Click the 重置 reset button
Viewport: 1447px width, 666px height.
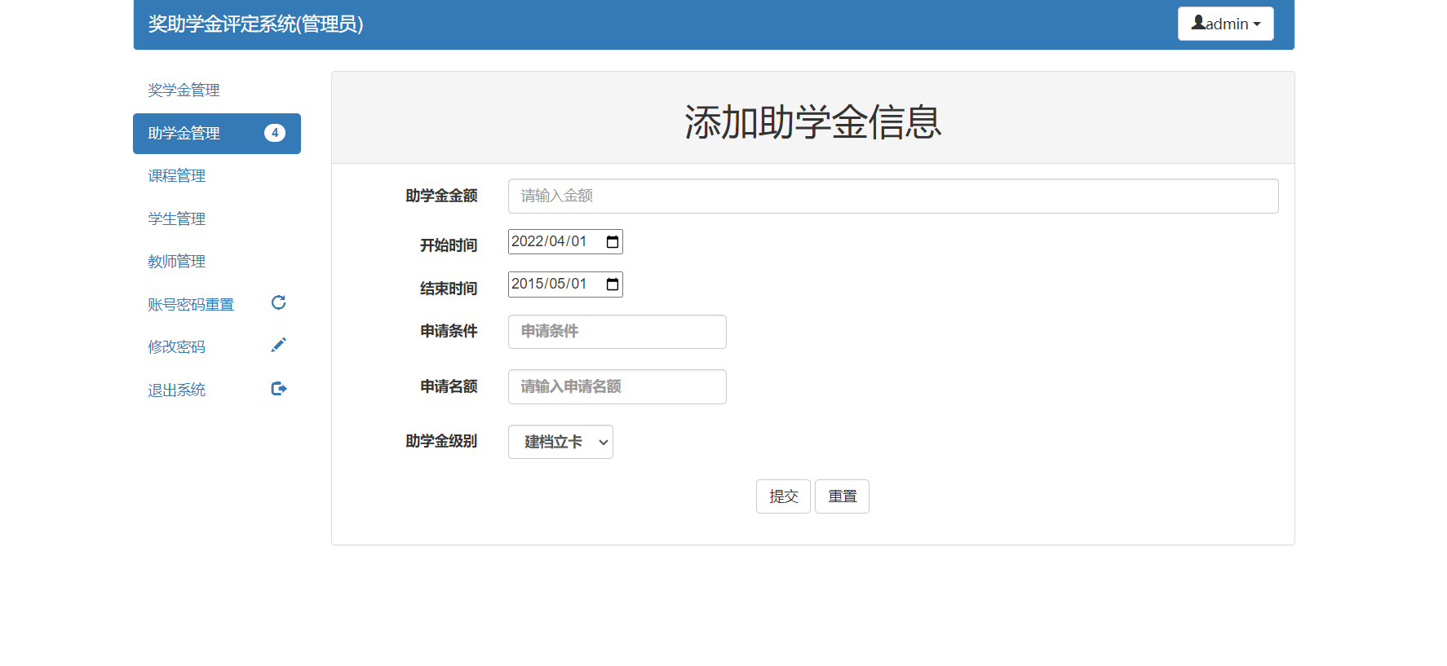pos(842,496)
